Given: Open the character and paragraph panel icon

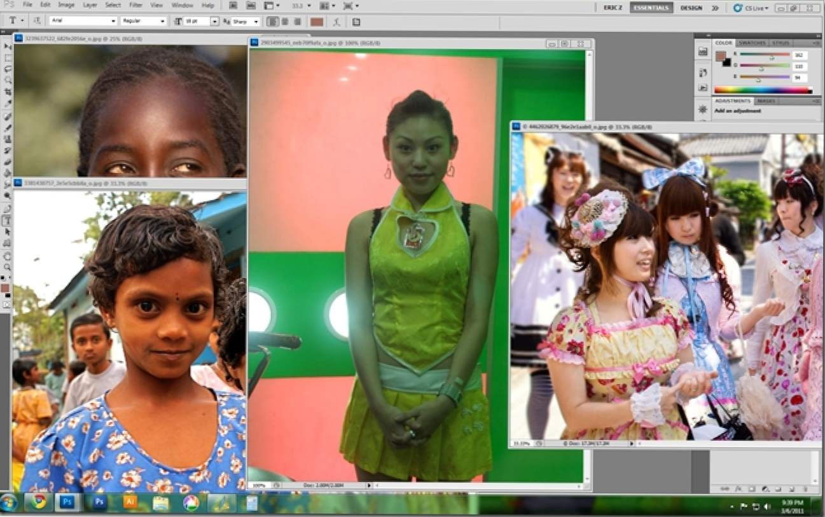Looking at the screenshot, I should pos(356,21).
